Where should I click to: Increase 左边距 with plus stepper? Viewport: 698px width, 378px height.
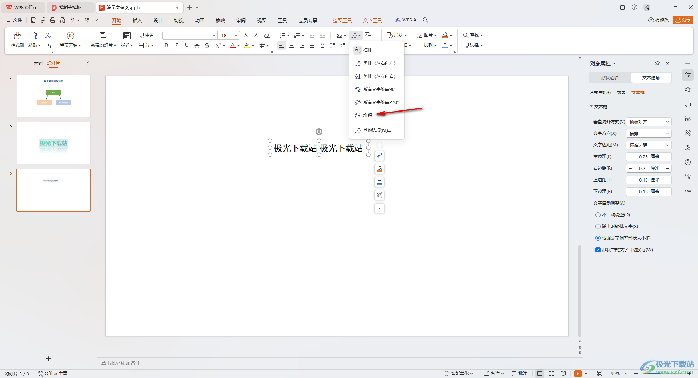pyautogui.click(x=667, y=157)
